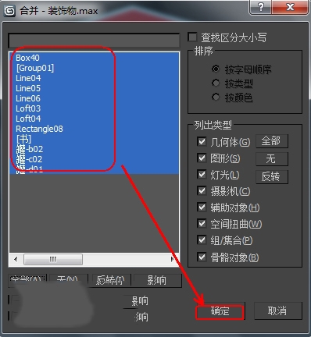The height and width of the screenshot is (337, 311).
Task: Click the 反转 button
Action: click(x=272, y=176)
